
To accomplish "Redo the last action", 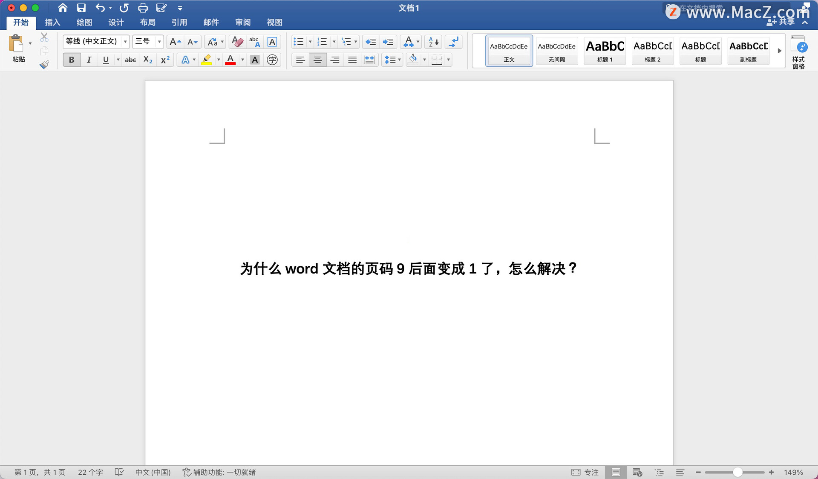I will click(x=124, y=8).
